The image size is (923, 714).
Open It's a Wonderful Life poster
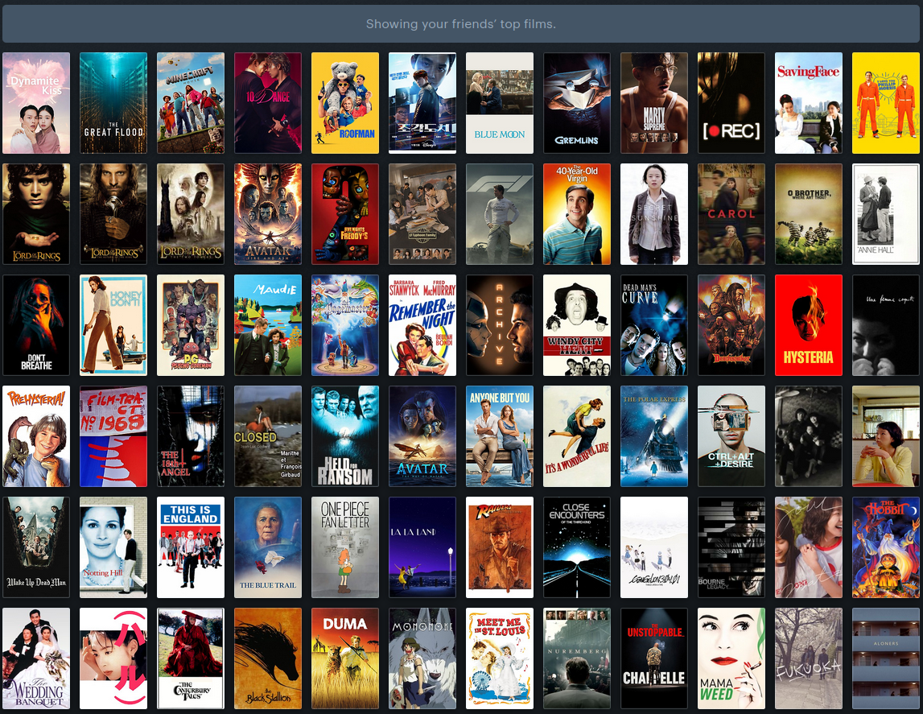point(577,436)
